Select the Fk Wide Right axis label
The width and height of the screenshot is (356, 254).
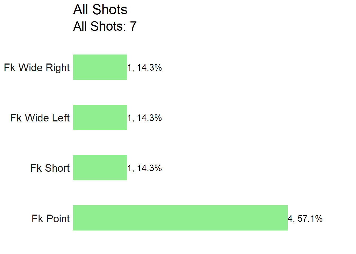(x=37, y=68)
